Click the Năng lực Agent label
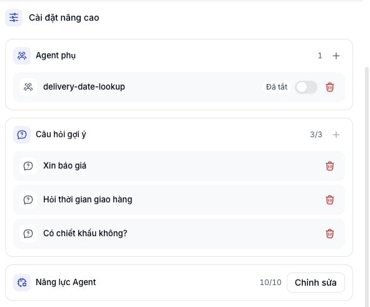Image resolution: width=370 pixels, height=307 pixels. [66, 282]
